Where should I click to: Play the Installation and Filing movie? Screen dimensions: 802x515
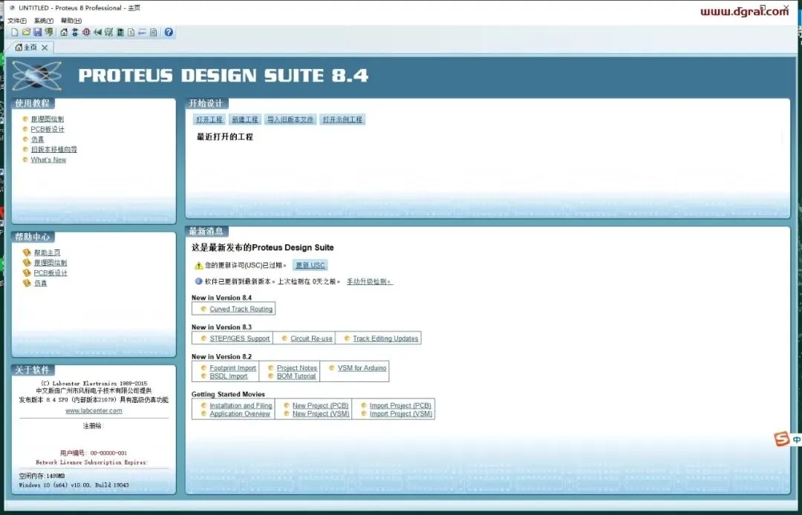point(241,406)
